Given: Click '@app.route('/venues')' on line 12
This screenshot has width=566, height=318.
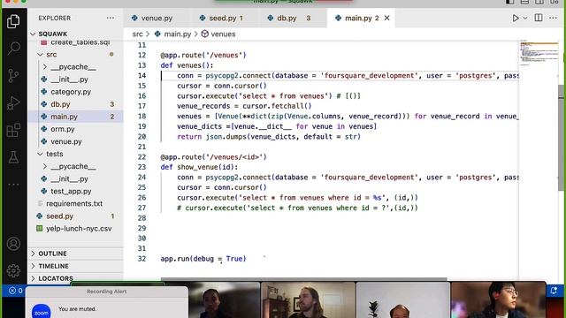Looking at the screenshot, I should [203, 55].
